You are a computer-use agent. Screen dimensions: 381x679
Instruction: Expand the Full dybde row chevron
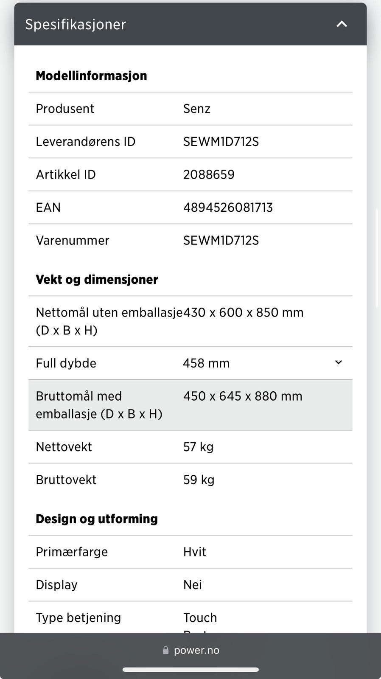[338, 362]
